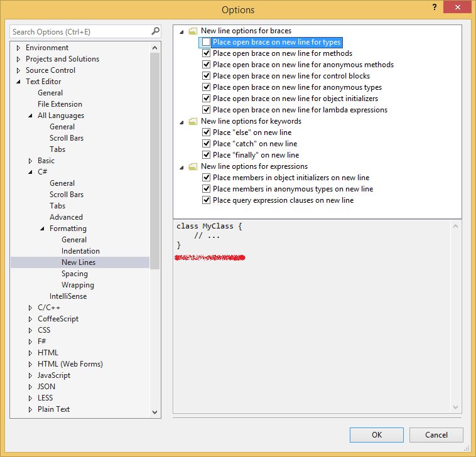The image size is (476, 457).
Task: Toggle open brace for control blocks
Action: [206, 75]
